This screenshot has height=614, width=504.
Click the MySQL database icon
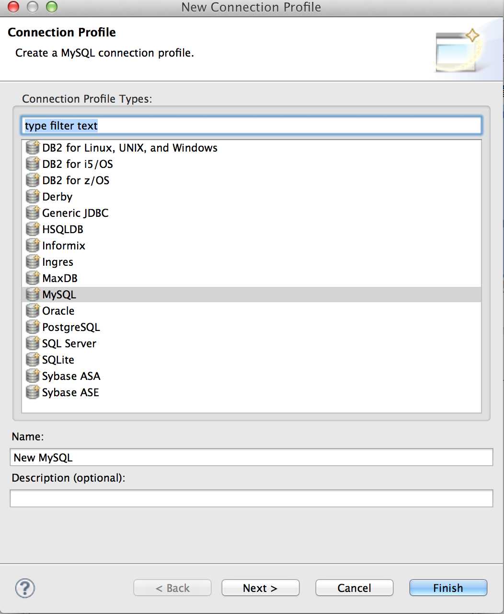(x=33, y=294)
